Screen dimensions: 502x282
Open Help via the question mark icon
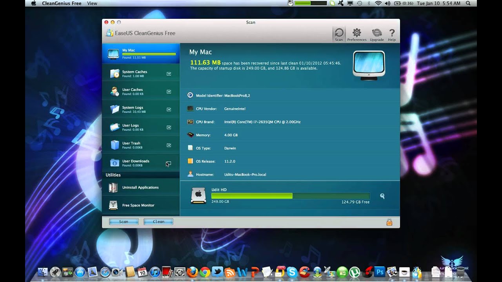[391, 34]
